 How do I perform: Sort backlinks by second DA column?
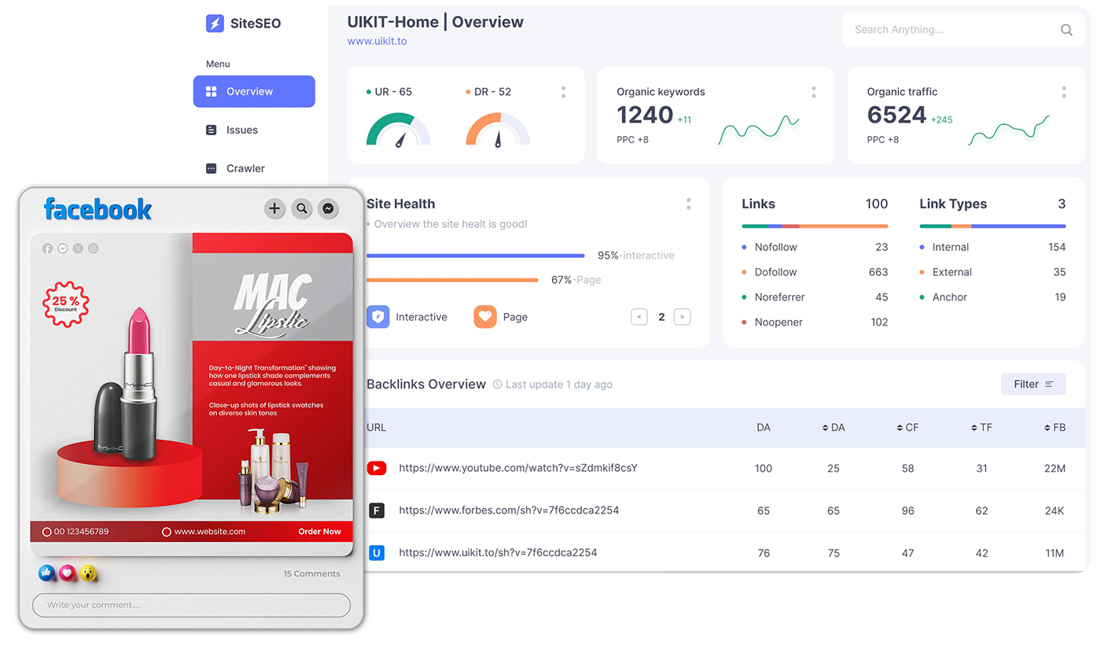(x=833, y=428)
